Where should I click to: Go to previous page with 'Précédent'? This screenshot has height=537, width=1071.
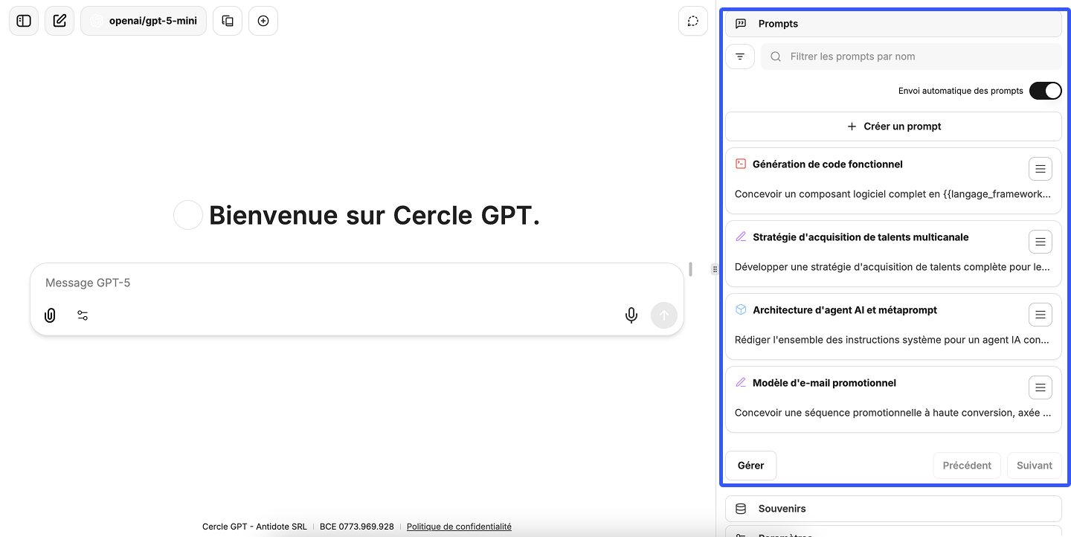pos(967,466)
